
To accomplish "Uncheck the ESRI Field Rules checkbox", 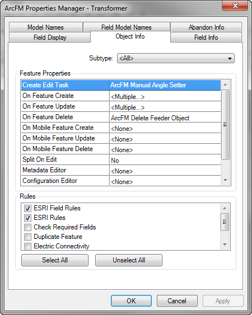I will click(x=27, y=208).
